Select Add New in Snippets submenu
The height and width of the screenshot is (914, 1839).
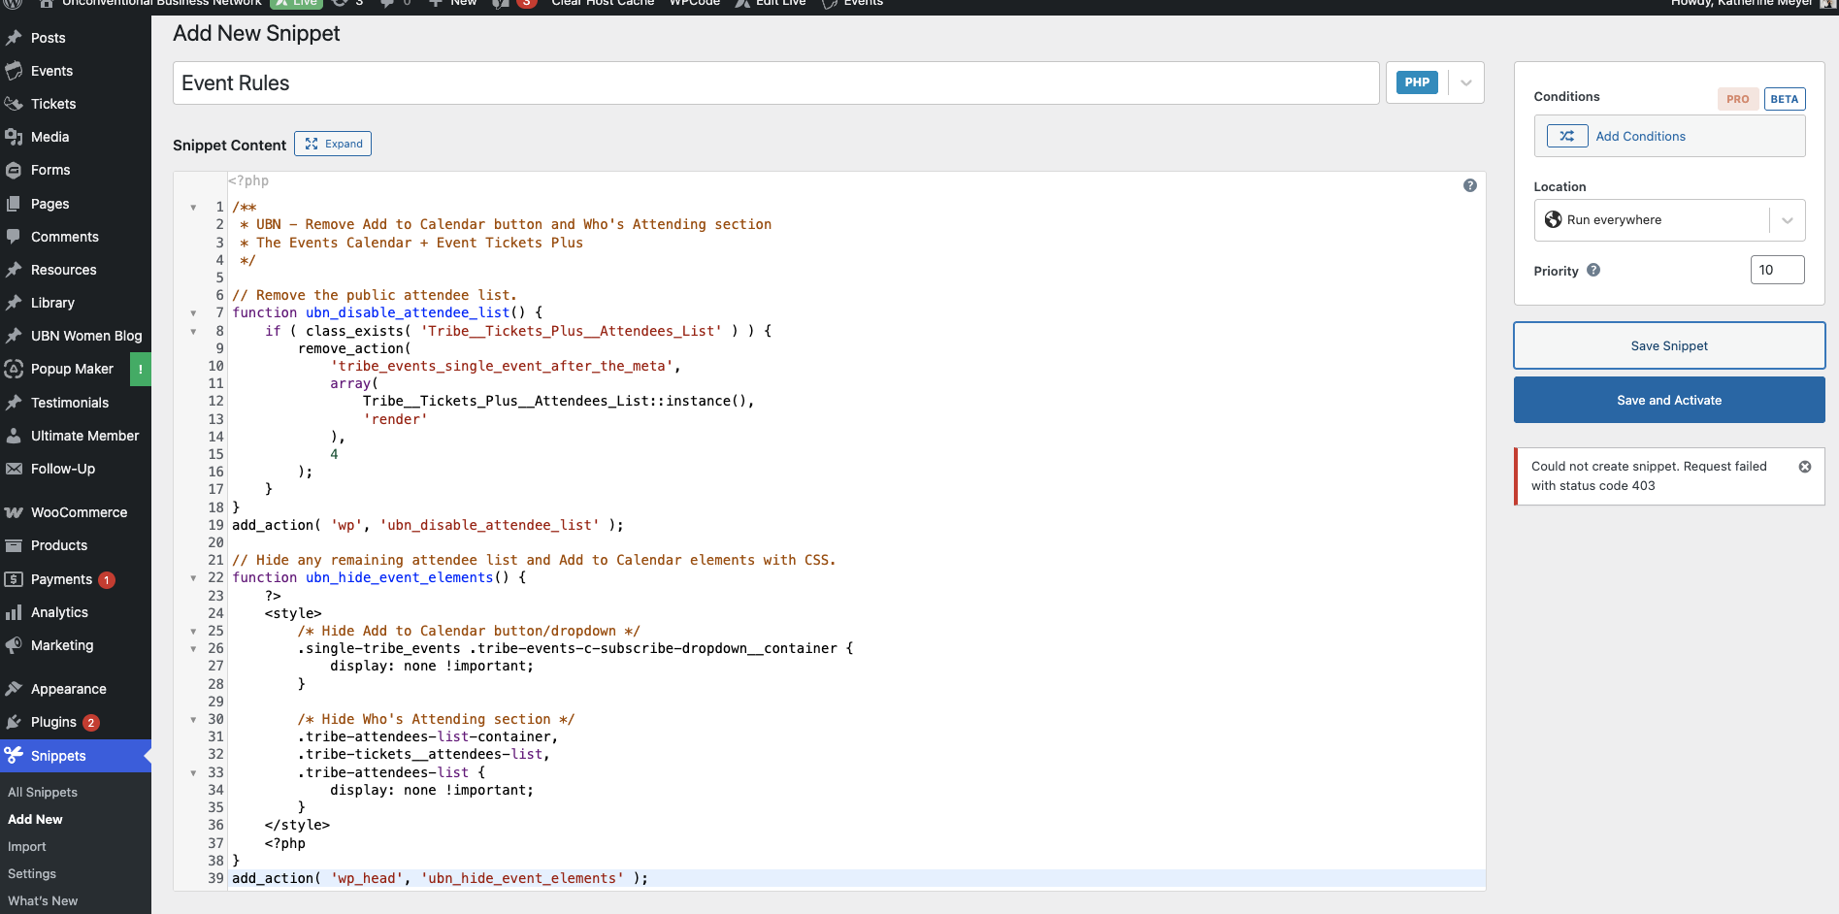35,819
